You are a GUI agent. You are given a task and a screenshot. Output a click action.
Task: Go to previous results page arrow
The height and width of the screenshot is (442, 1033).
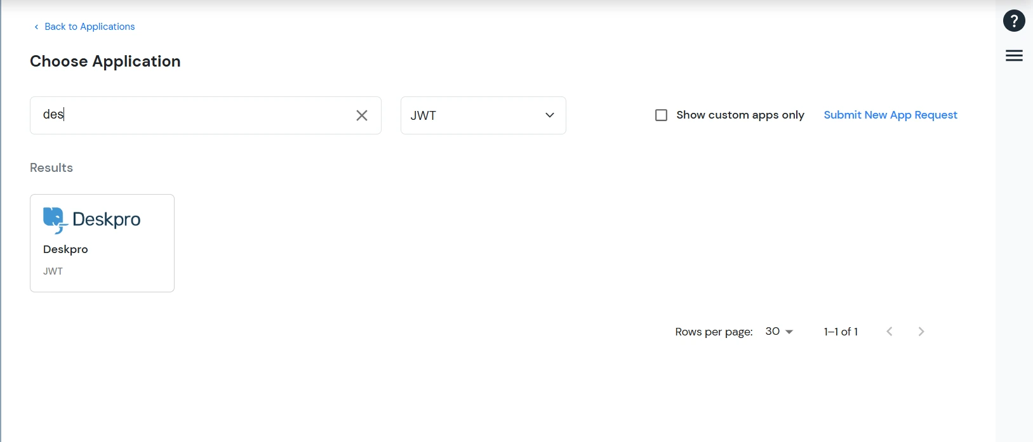[890, 332]
